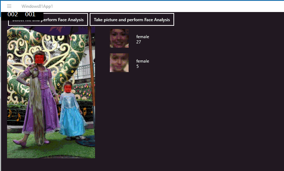The image size is (284, 171).
Task: Click Take picture and perform Face Analysis
Action: point(132,20)
